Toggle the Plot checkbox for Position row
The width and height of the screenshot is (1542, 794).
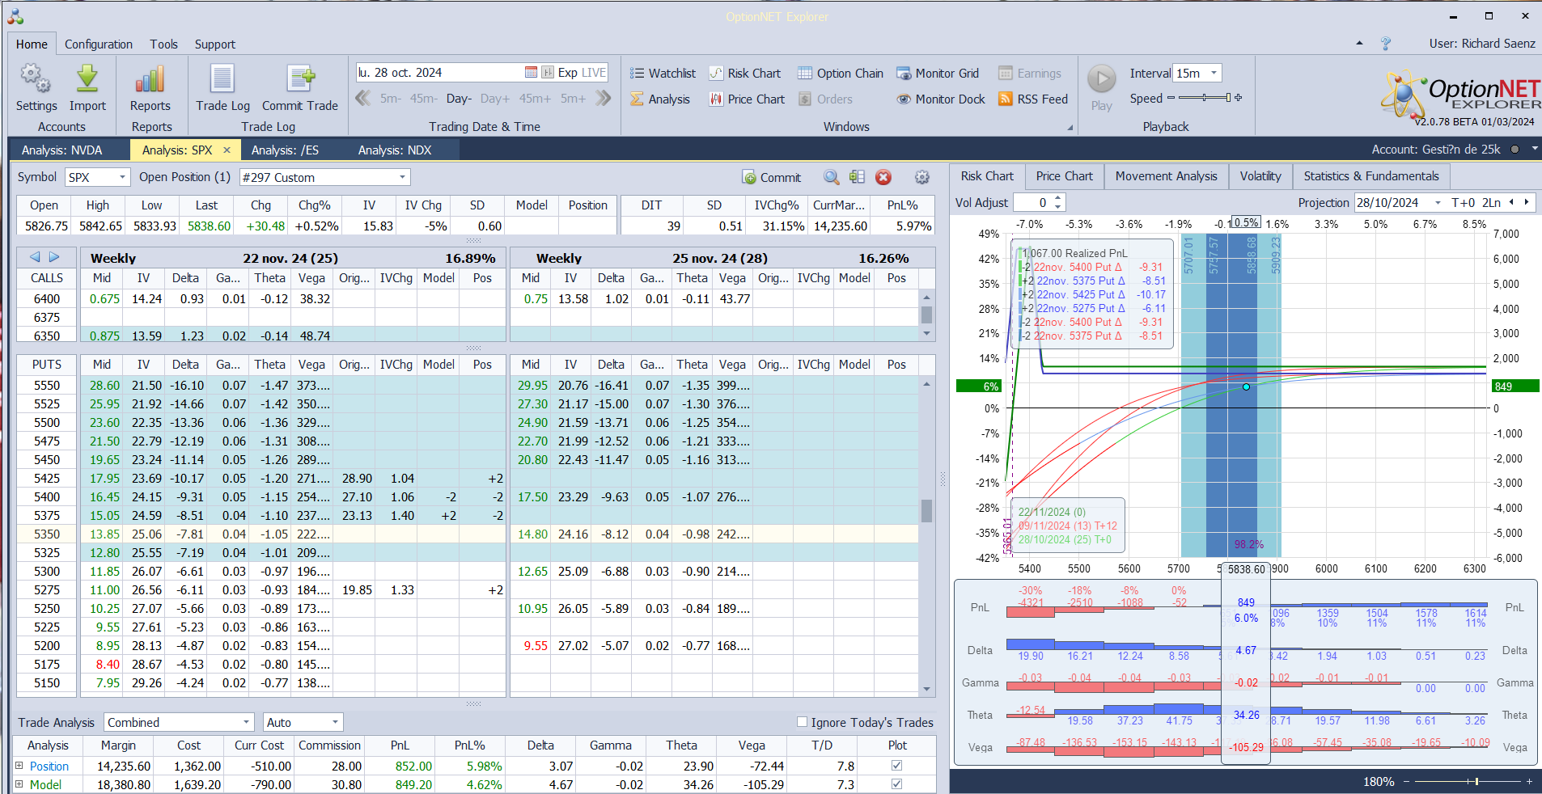[x=896, y=765]
